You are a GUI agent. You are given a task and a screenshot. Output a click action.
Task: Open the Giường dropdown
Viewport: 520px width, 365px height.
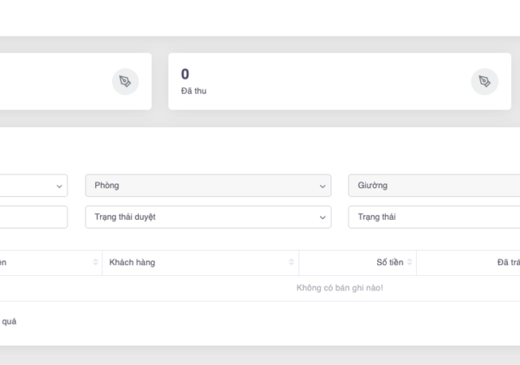tap(435, 186)
